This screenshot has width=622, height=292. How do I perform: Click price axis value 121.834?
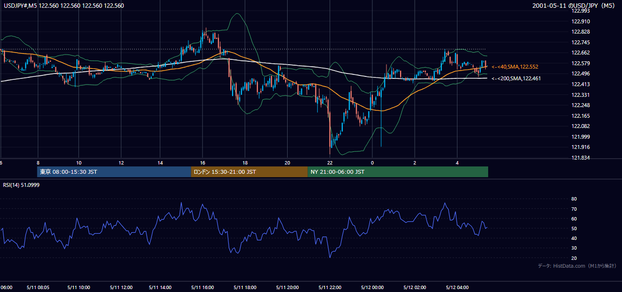(x=581, y=158)
